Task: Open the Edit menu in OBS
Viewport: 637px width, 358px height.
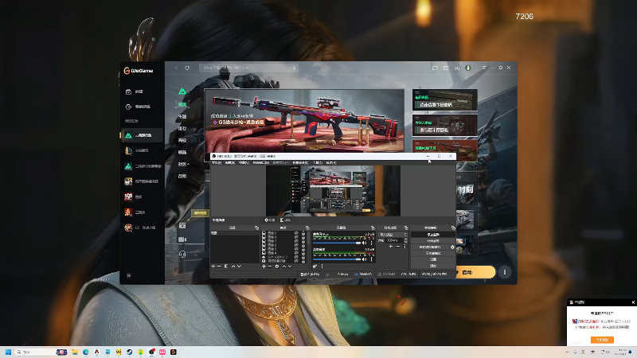Action: tap(230, 163)
